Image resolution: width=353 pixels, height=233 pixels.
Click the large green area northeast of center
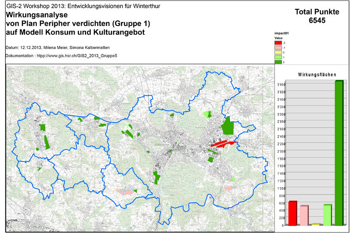point(228,126)
